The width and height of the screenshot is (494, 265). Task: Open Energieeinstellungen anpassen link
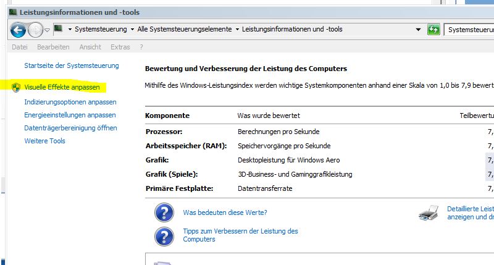point(70,115)
